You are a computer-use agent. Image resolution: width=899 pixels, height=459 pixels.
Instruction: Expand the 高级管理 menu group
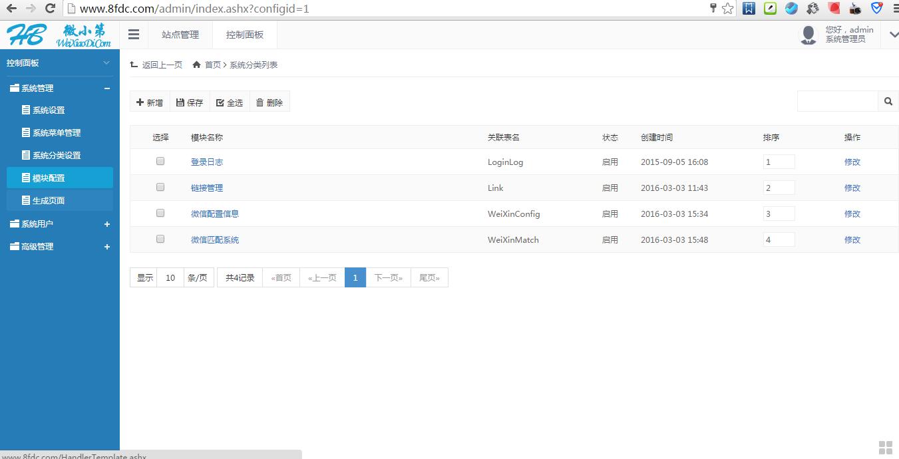[x=107, y=247]
